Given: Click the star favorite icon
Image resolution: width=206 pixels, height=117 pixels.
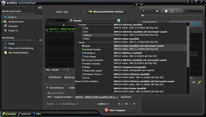Looking at the screenshot, I should coord(126,20).
